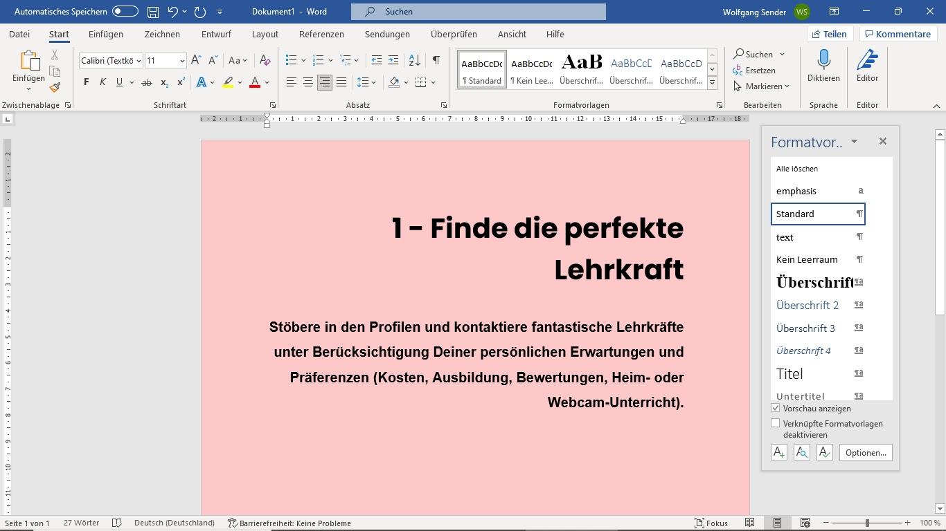Enable Verknüpfte Formatvorlagen deaktivieren
This screenshot has height=531, width=946.
[776, 423]
